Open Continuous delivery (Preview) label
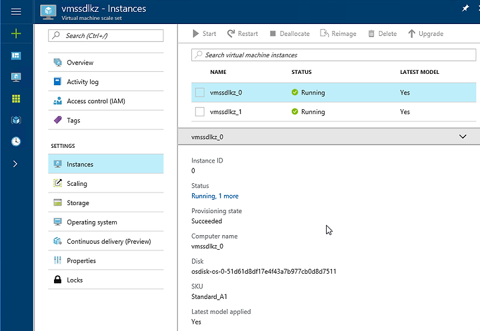 click(x=109, y=241)
